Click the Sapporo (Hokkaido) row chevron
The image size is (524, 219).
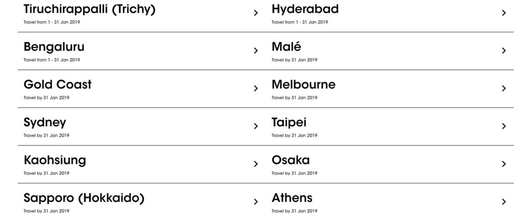pos(256,202)
